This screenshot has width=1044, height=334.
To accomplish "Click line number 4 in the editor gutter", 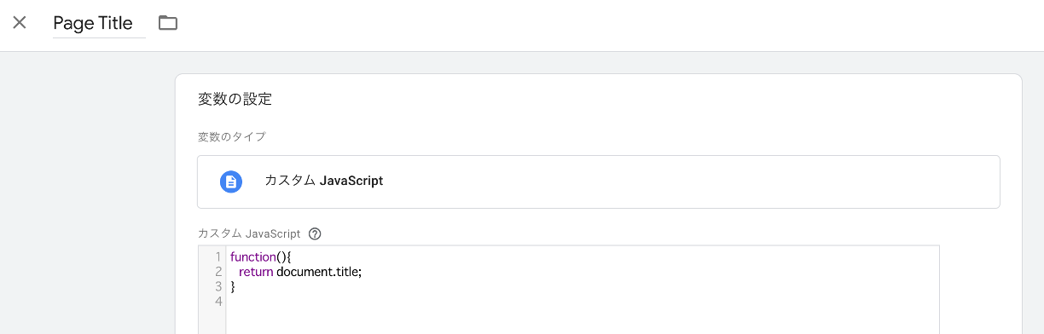I will (x=218, y=302).
